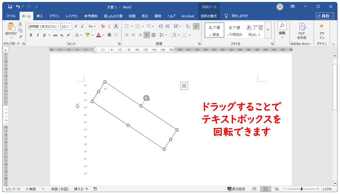Apply the No Spacing (行間詰め) style
Image resolution: width=340 pixels, height=194 pixels.
(x=234, y=30)
